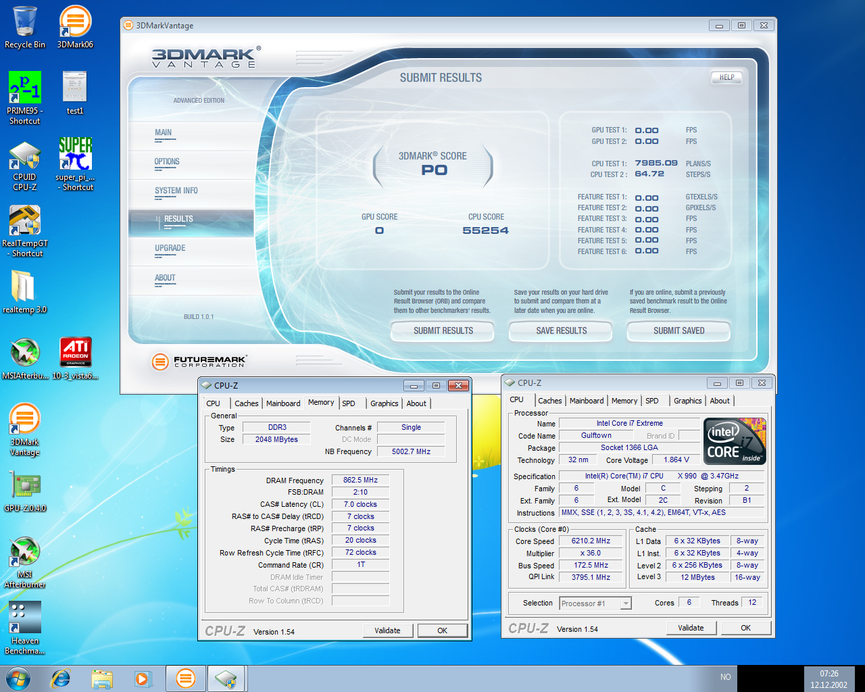Click the Futuremark Corporation logo
Viewport: 865px width, 692px height.
coord(199,362)
